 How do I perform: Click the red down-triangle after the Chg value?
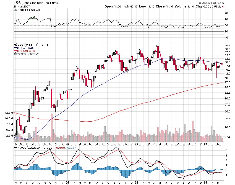[223, 7]
